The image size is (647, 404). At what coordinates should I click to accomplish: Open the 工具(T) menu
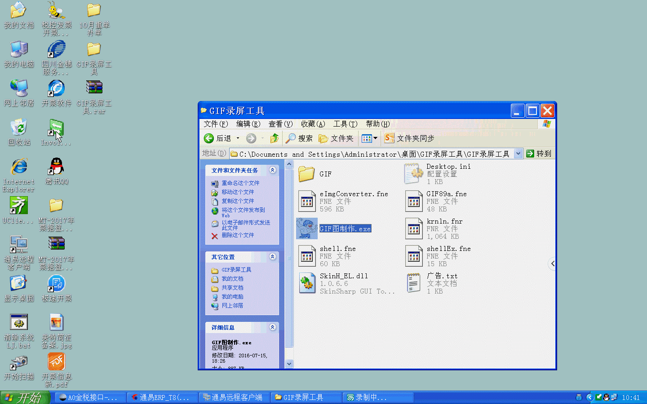(345, 124)
